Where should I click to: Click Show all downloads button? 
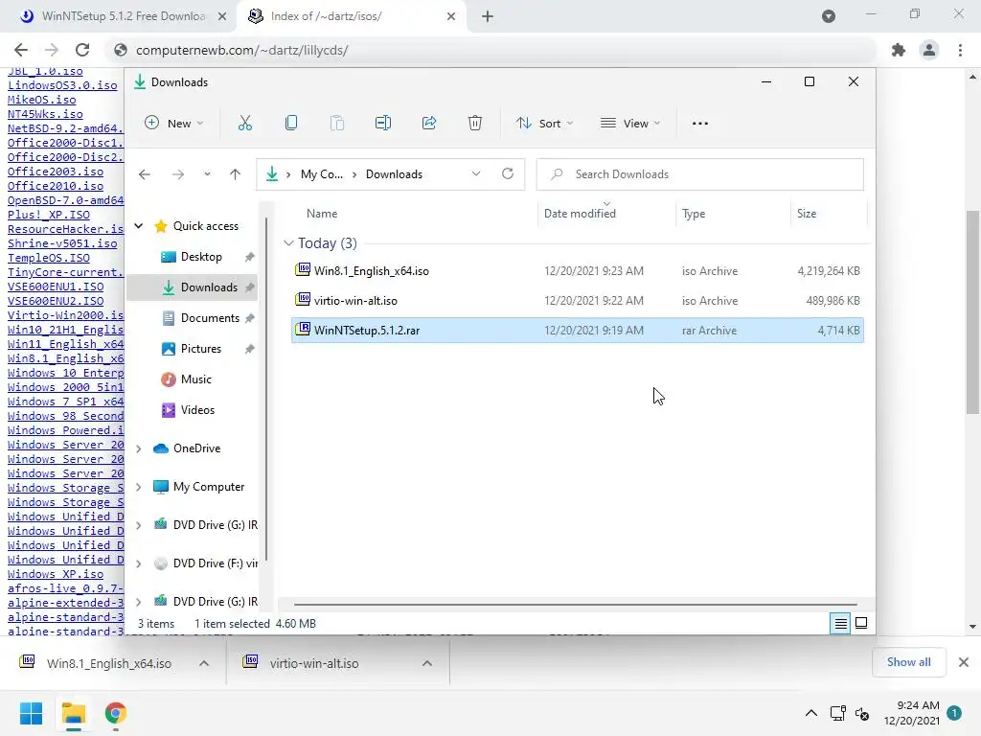pos(908,662)
